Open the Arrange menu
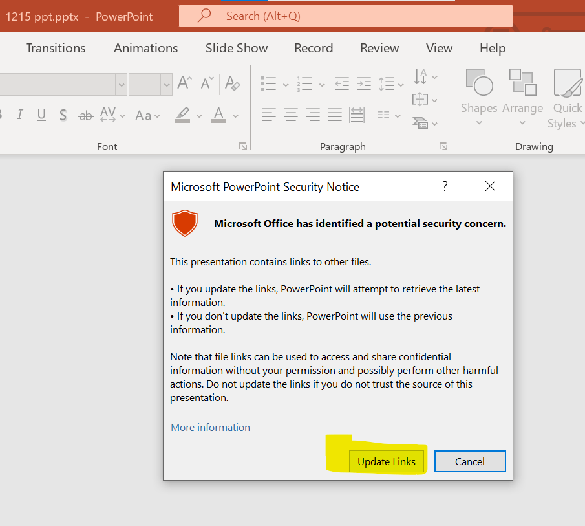 522,98
